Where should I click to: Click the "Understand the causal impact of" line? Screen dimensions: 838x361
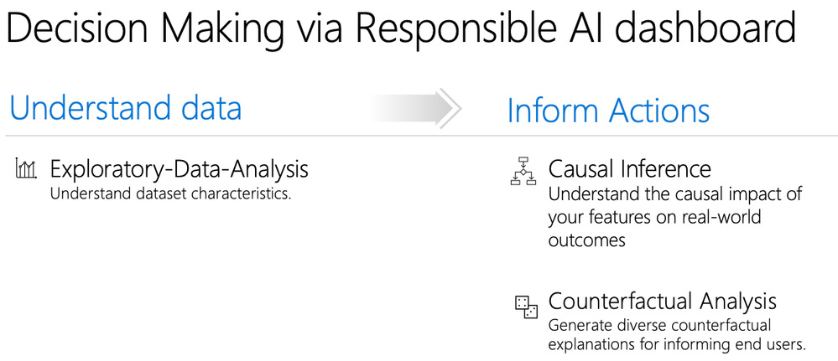tap(675, 193)
